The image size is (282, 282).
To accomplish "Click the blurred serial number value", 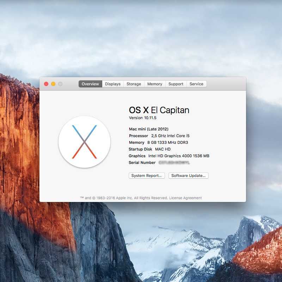I will (x=174, y=163).
